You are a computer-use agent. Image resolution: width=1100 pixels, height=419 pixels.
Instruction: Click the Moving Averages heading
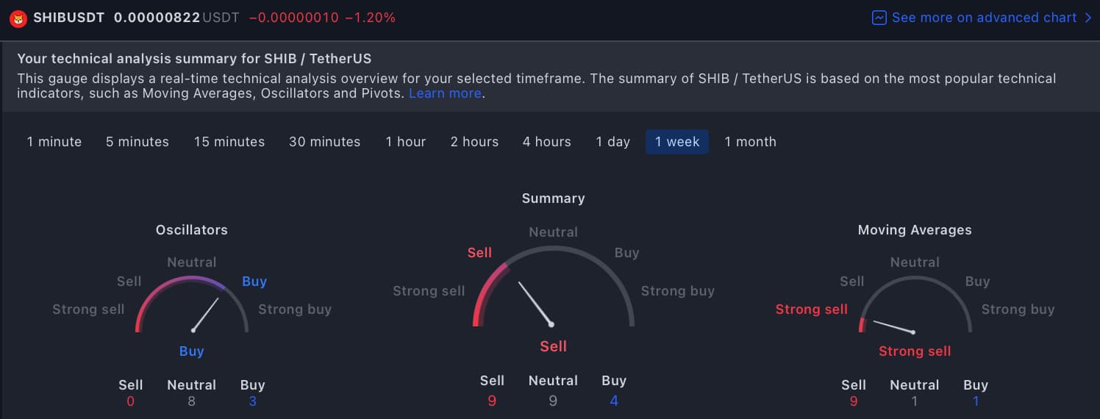click(x=915, y=230)
